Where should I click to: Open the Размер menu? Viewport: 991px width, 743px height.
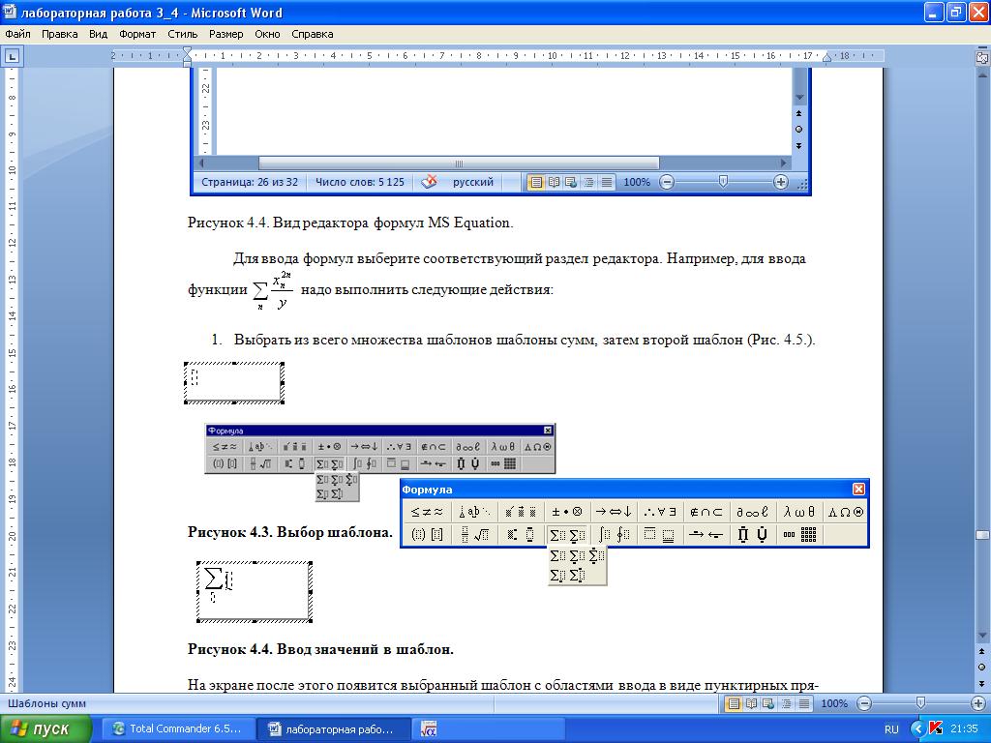point(225,34)
